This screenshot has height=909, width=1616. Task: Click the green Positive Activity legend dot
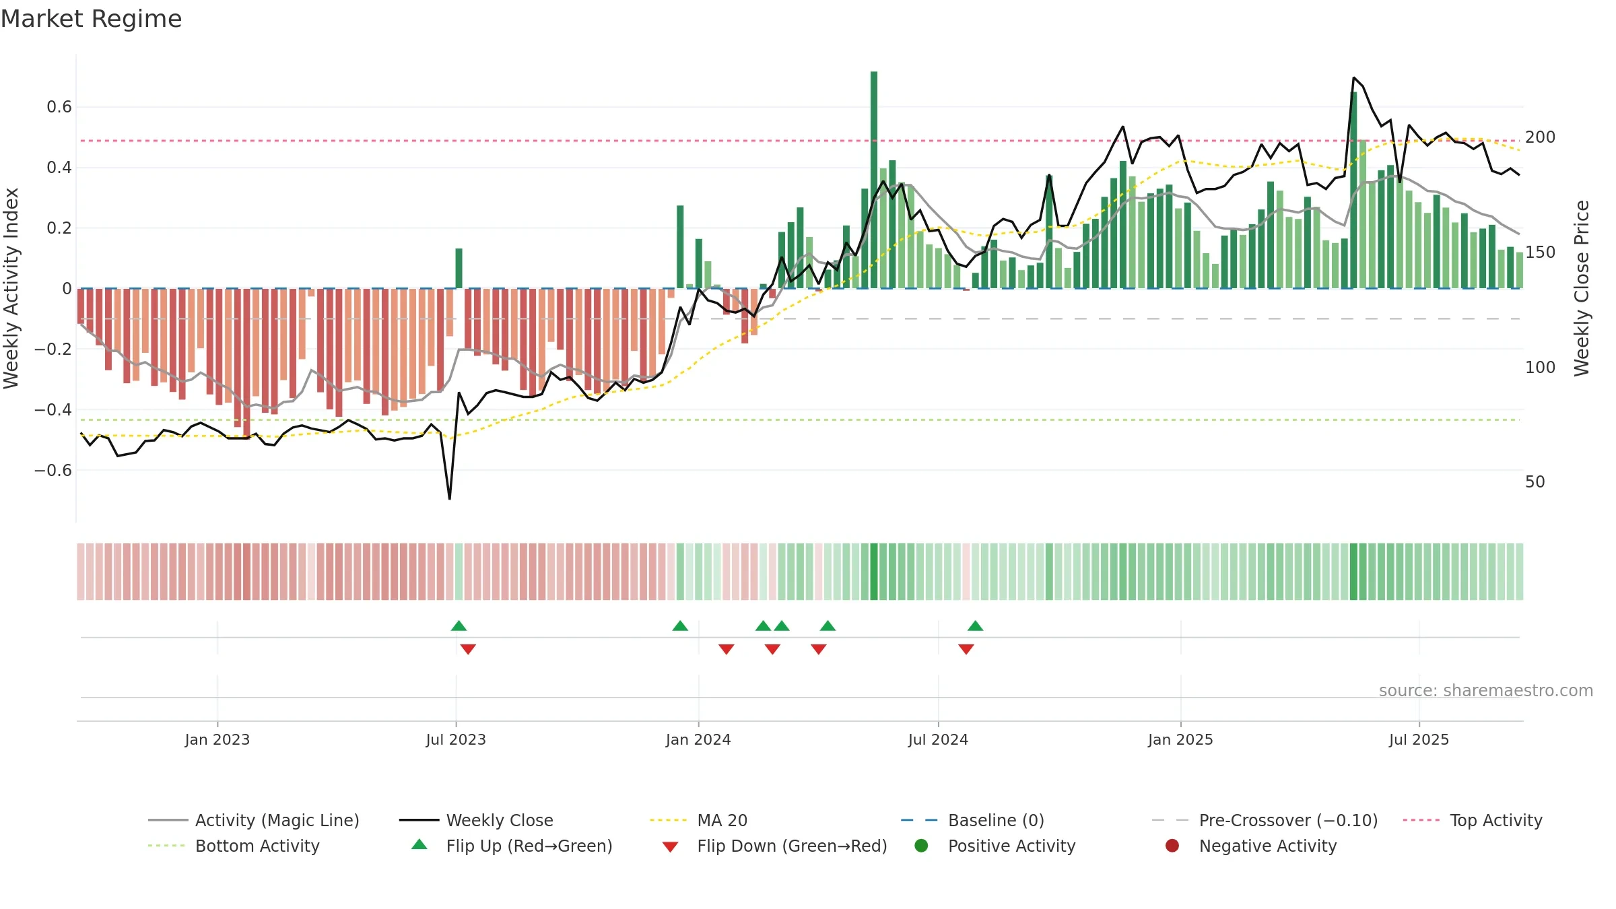click(921, 846)
